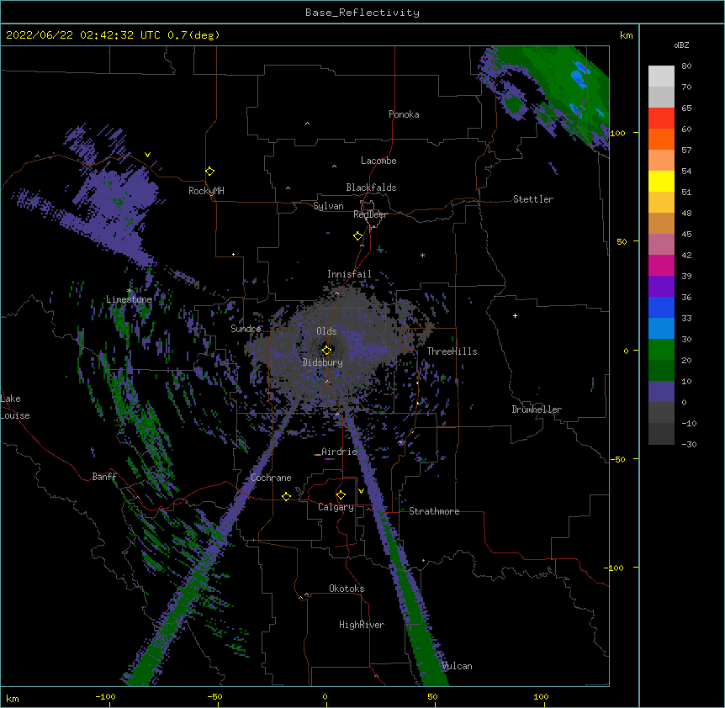This screenshot has width=725, height=708.
Task: Click the Innisfail town label
Action: pos(349,274)
